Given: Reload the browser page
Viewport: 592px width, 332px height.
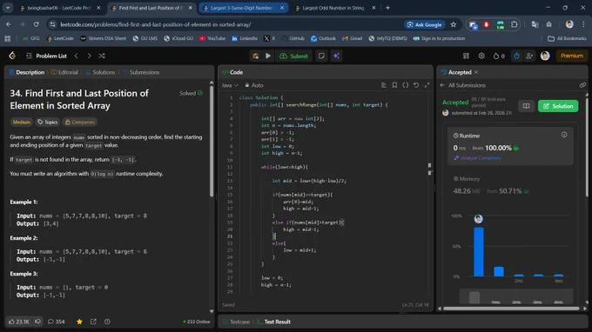Looking at the screenshot, I should tap(36, 24).
